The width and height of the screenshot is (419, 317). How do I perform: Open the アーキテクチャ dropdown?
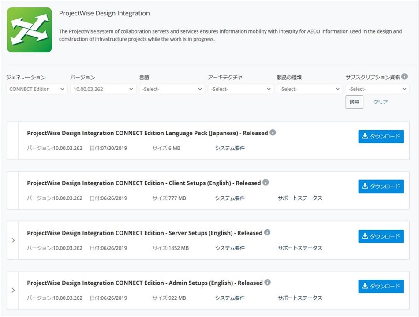pyautogui.click(x=240, y=89)
